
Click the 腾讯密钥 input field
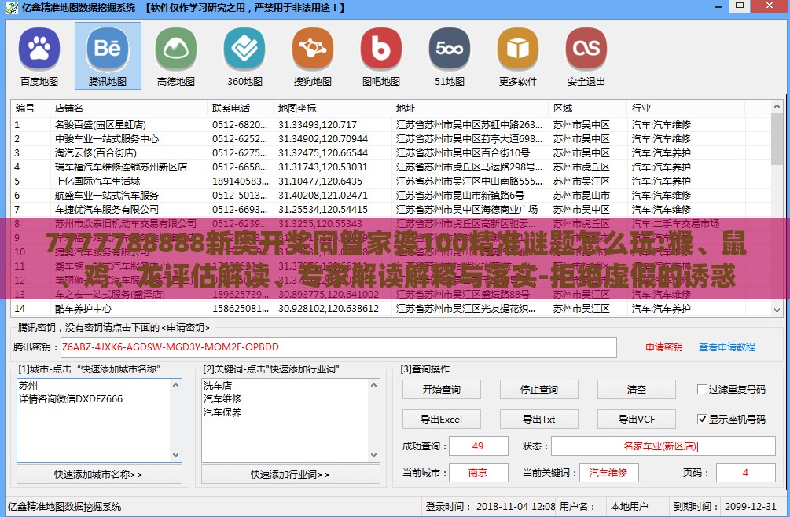point(338,346)
